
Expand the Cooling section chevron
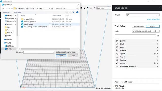[157, 60]
